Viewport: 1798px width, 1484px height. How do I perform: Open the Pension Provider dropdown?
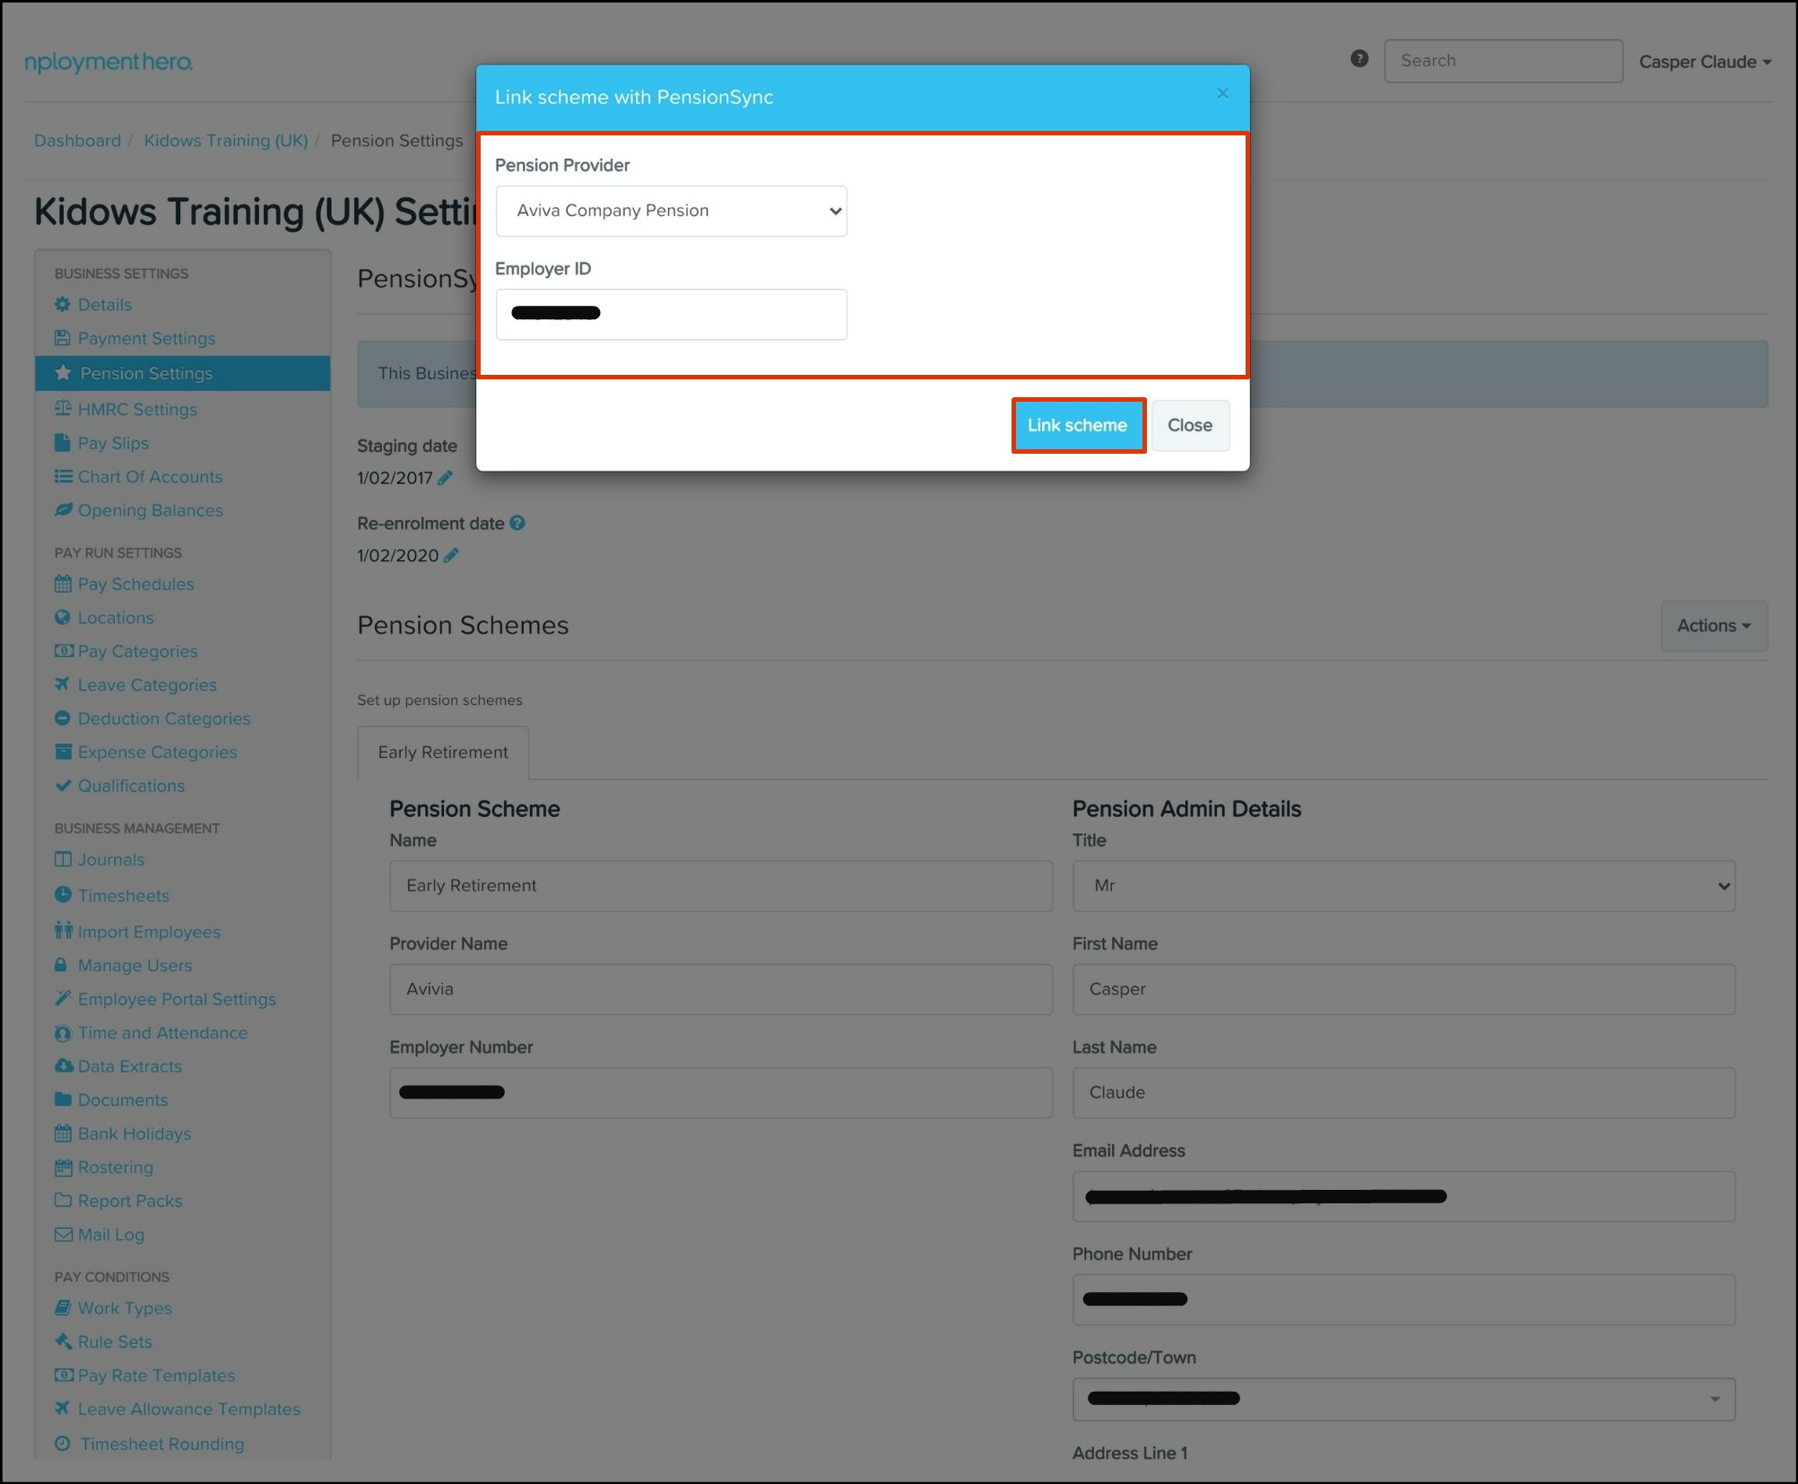click(x=671, y=211)
